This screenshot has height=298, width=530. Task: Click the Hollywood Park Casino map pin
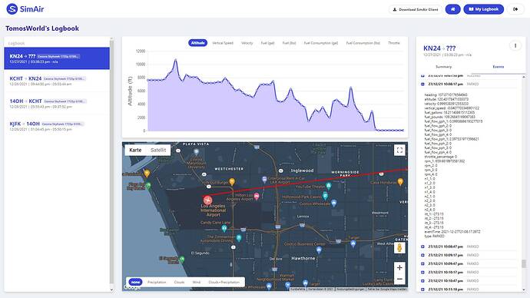click(x=325, y=195)
